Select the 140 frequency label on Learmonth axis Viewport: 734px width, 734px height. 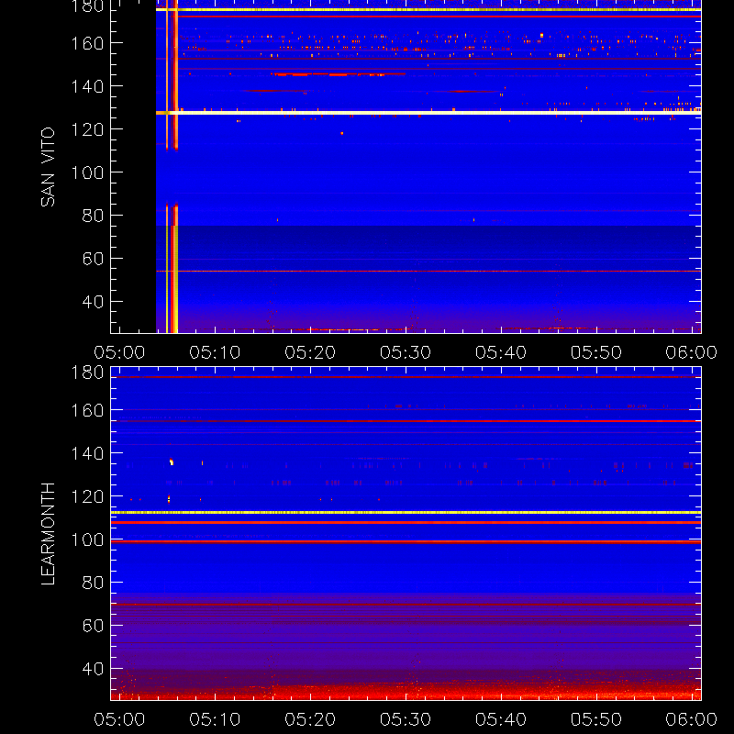tap(87, 453)
